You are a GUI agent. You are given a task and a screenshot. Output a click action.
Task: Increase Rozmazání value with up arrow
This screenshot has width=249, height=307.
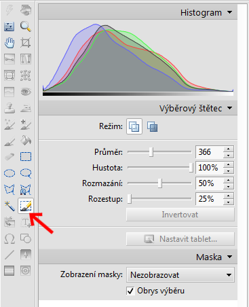229,180
